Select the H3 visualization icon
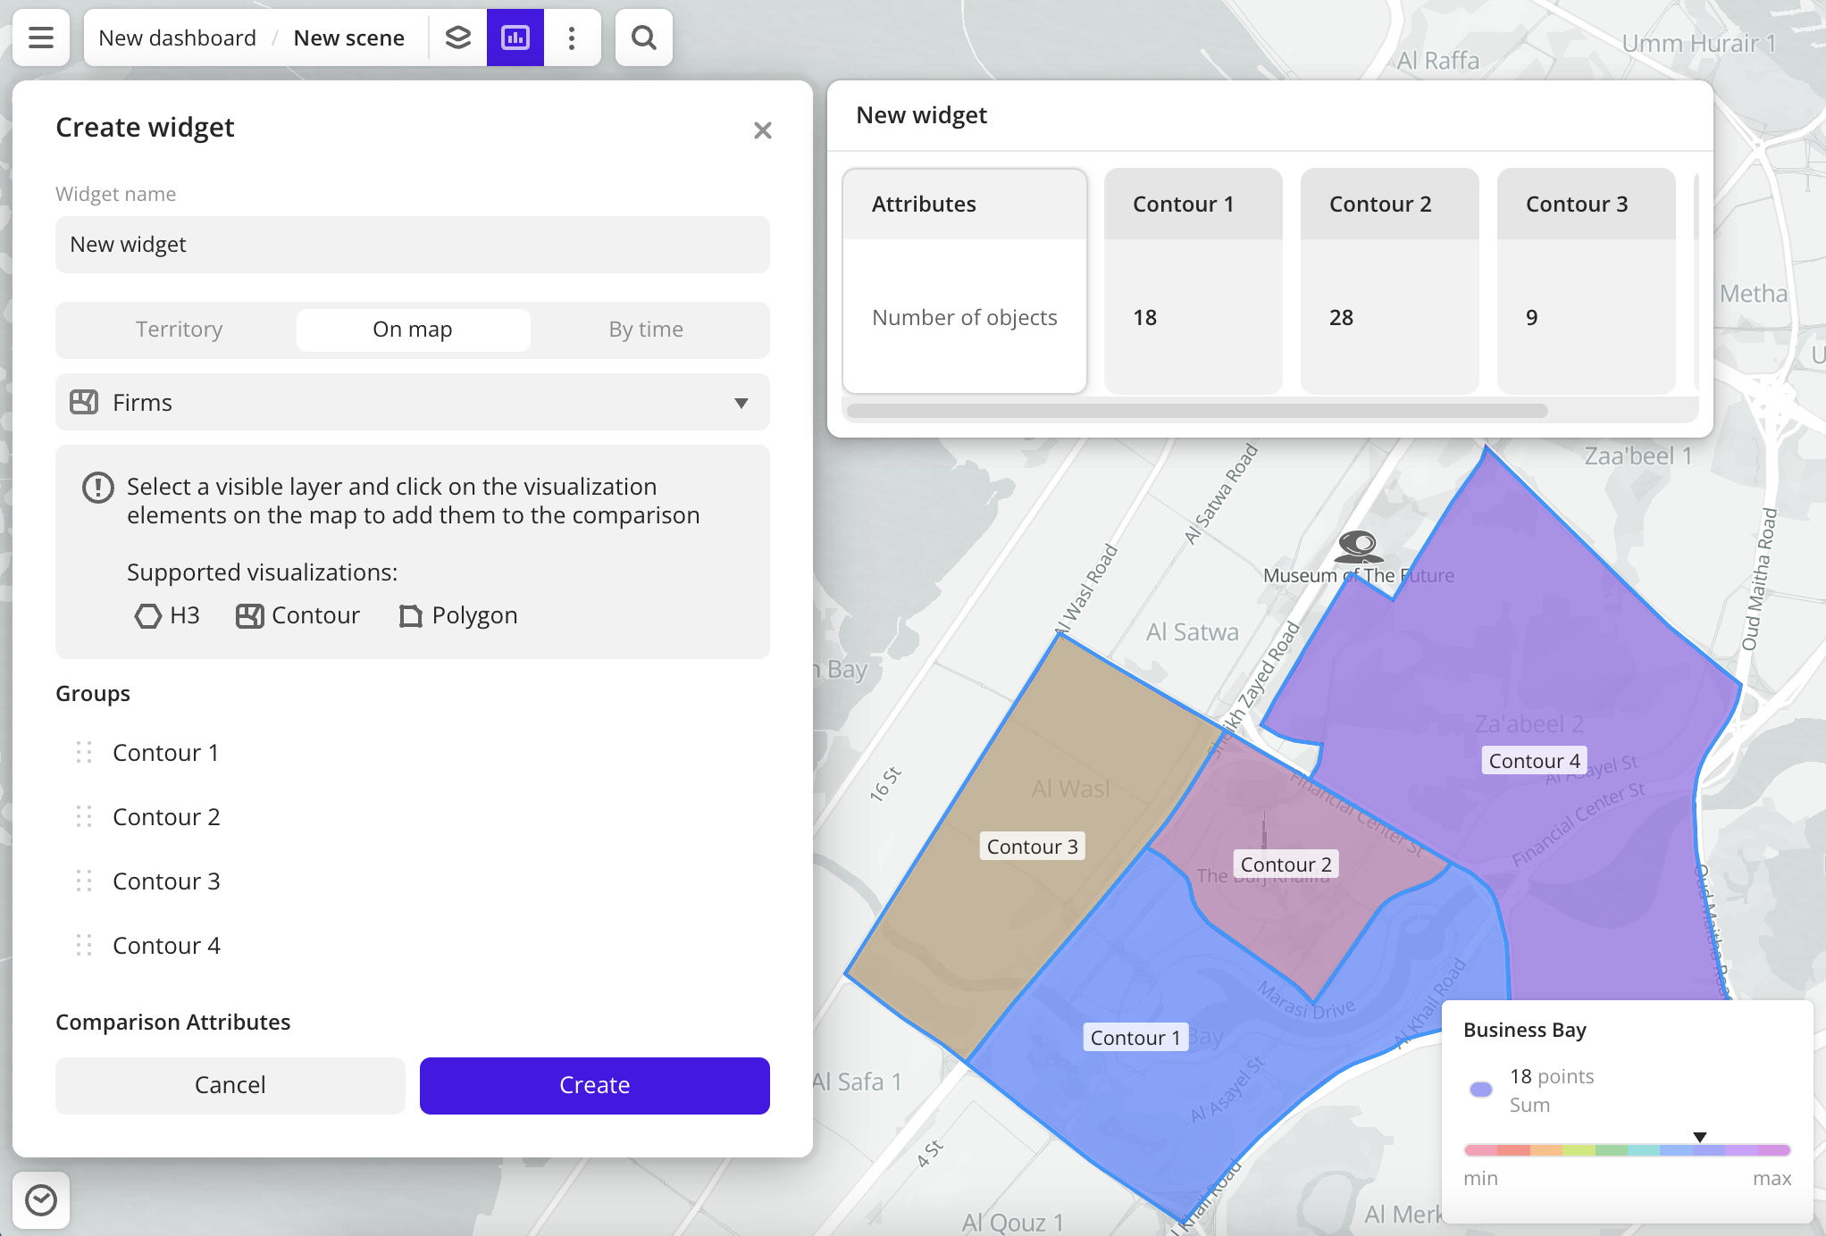This screenshot has width=1826, height=1236. (148, 615)
